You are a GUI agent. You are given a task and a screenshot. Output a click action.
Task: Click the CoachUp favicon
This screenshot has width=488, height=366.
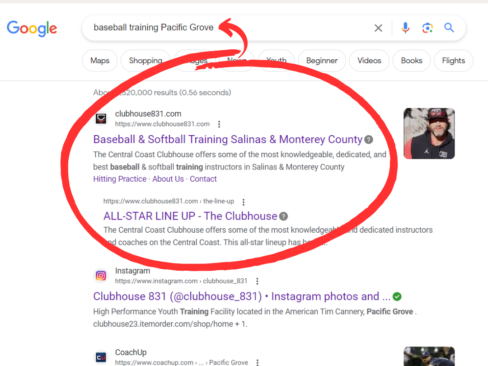point(101,357)
